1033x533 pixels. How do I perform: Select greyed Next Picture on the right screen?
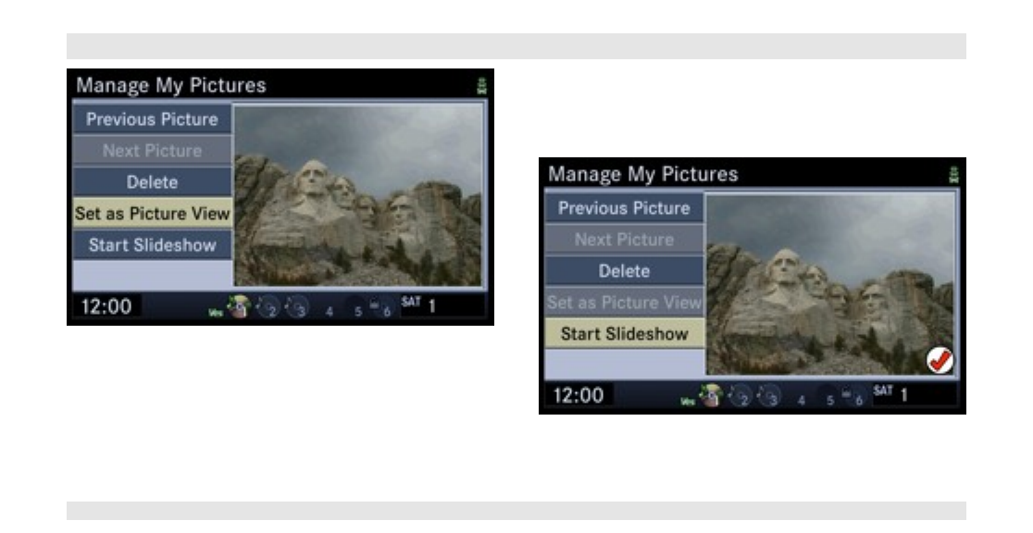(x=624, y=240)
